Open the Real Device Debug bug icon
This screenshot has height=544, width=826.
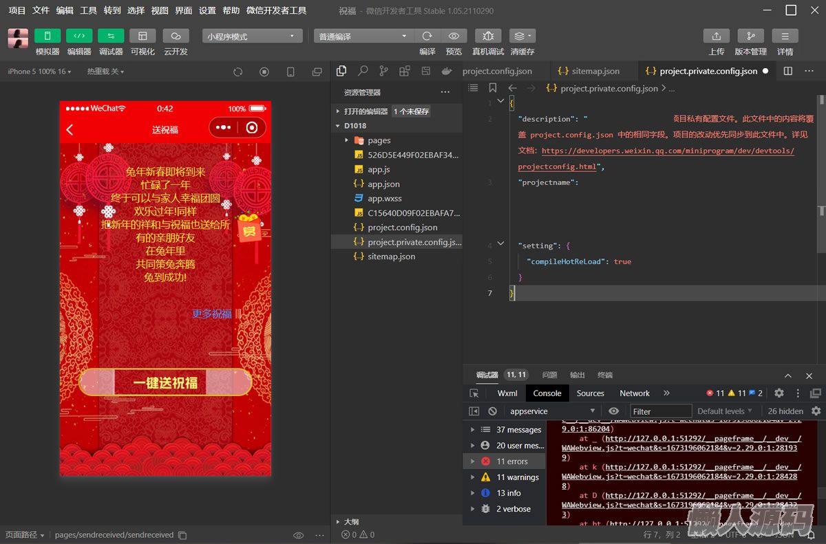(x=487, y=36)
